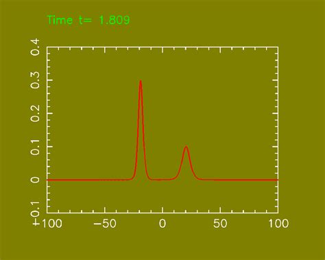Click the value 1.809 in time readout

[115, 20]
